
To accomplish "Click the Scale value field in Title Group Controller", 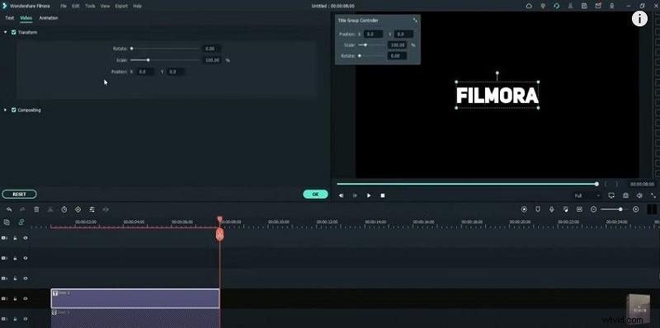I will tap(398, 45).
